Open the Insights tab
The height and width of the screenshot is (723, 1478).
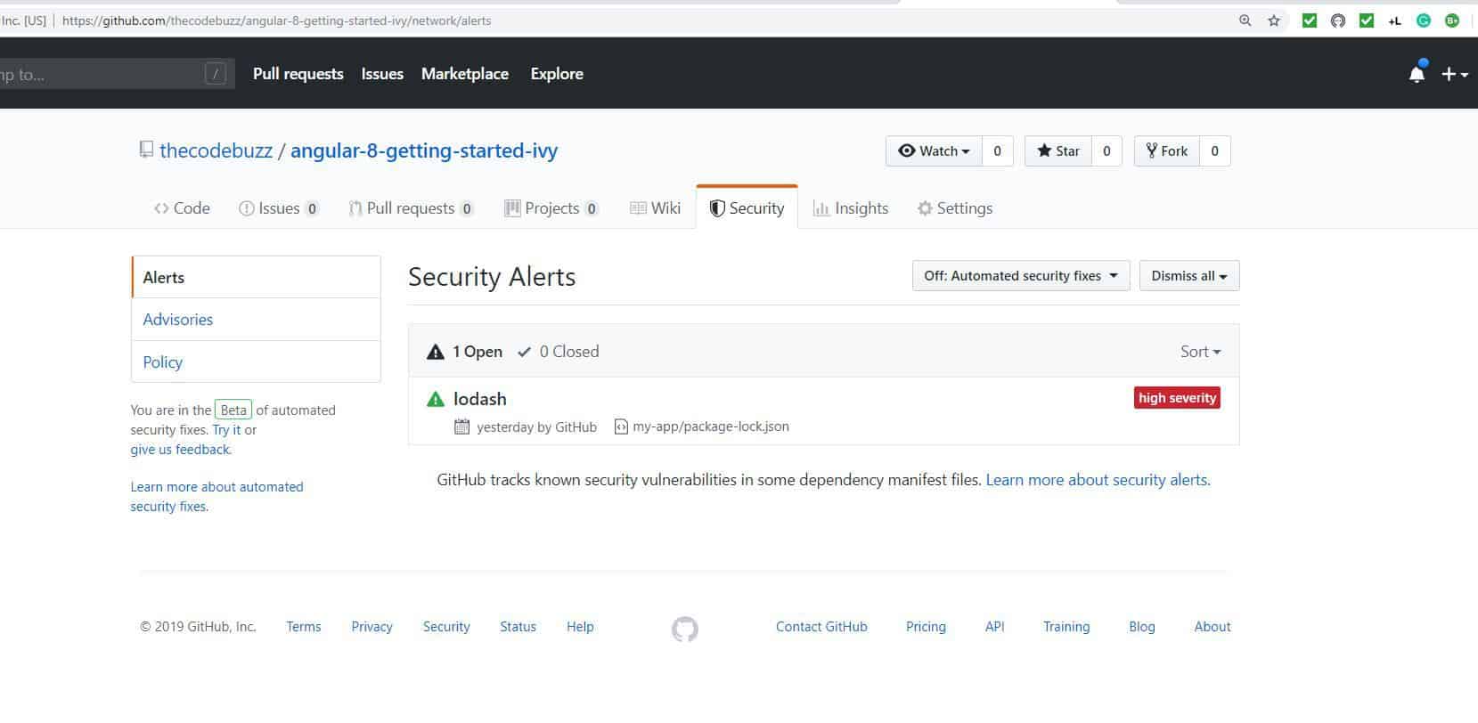851,208
